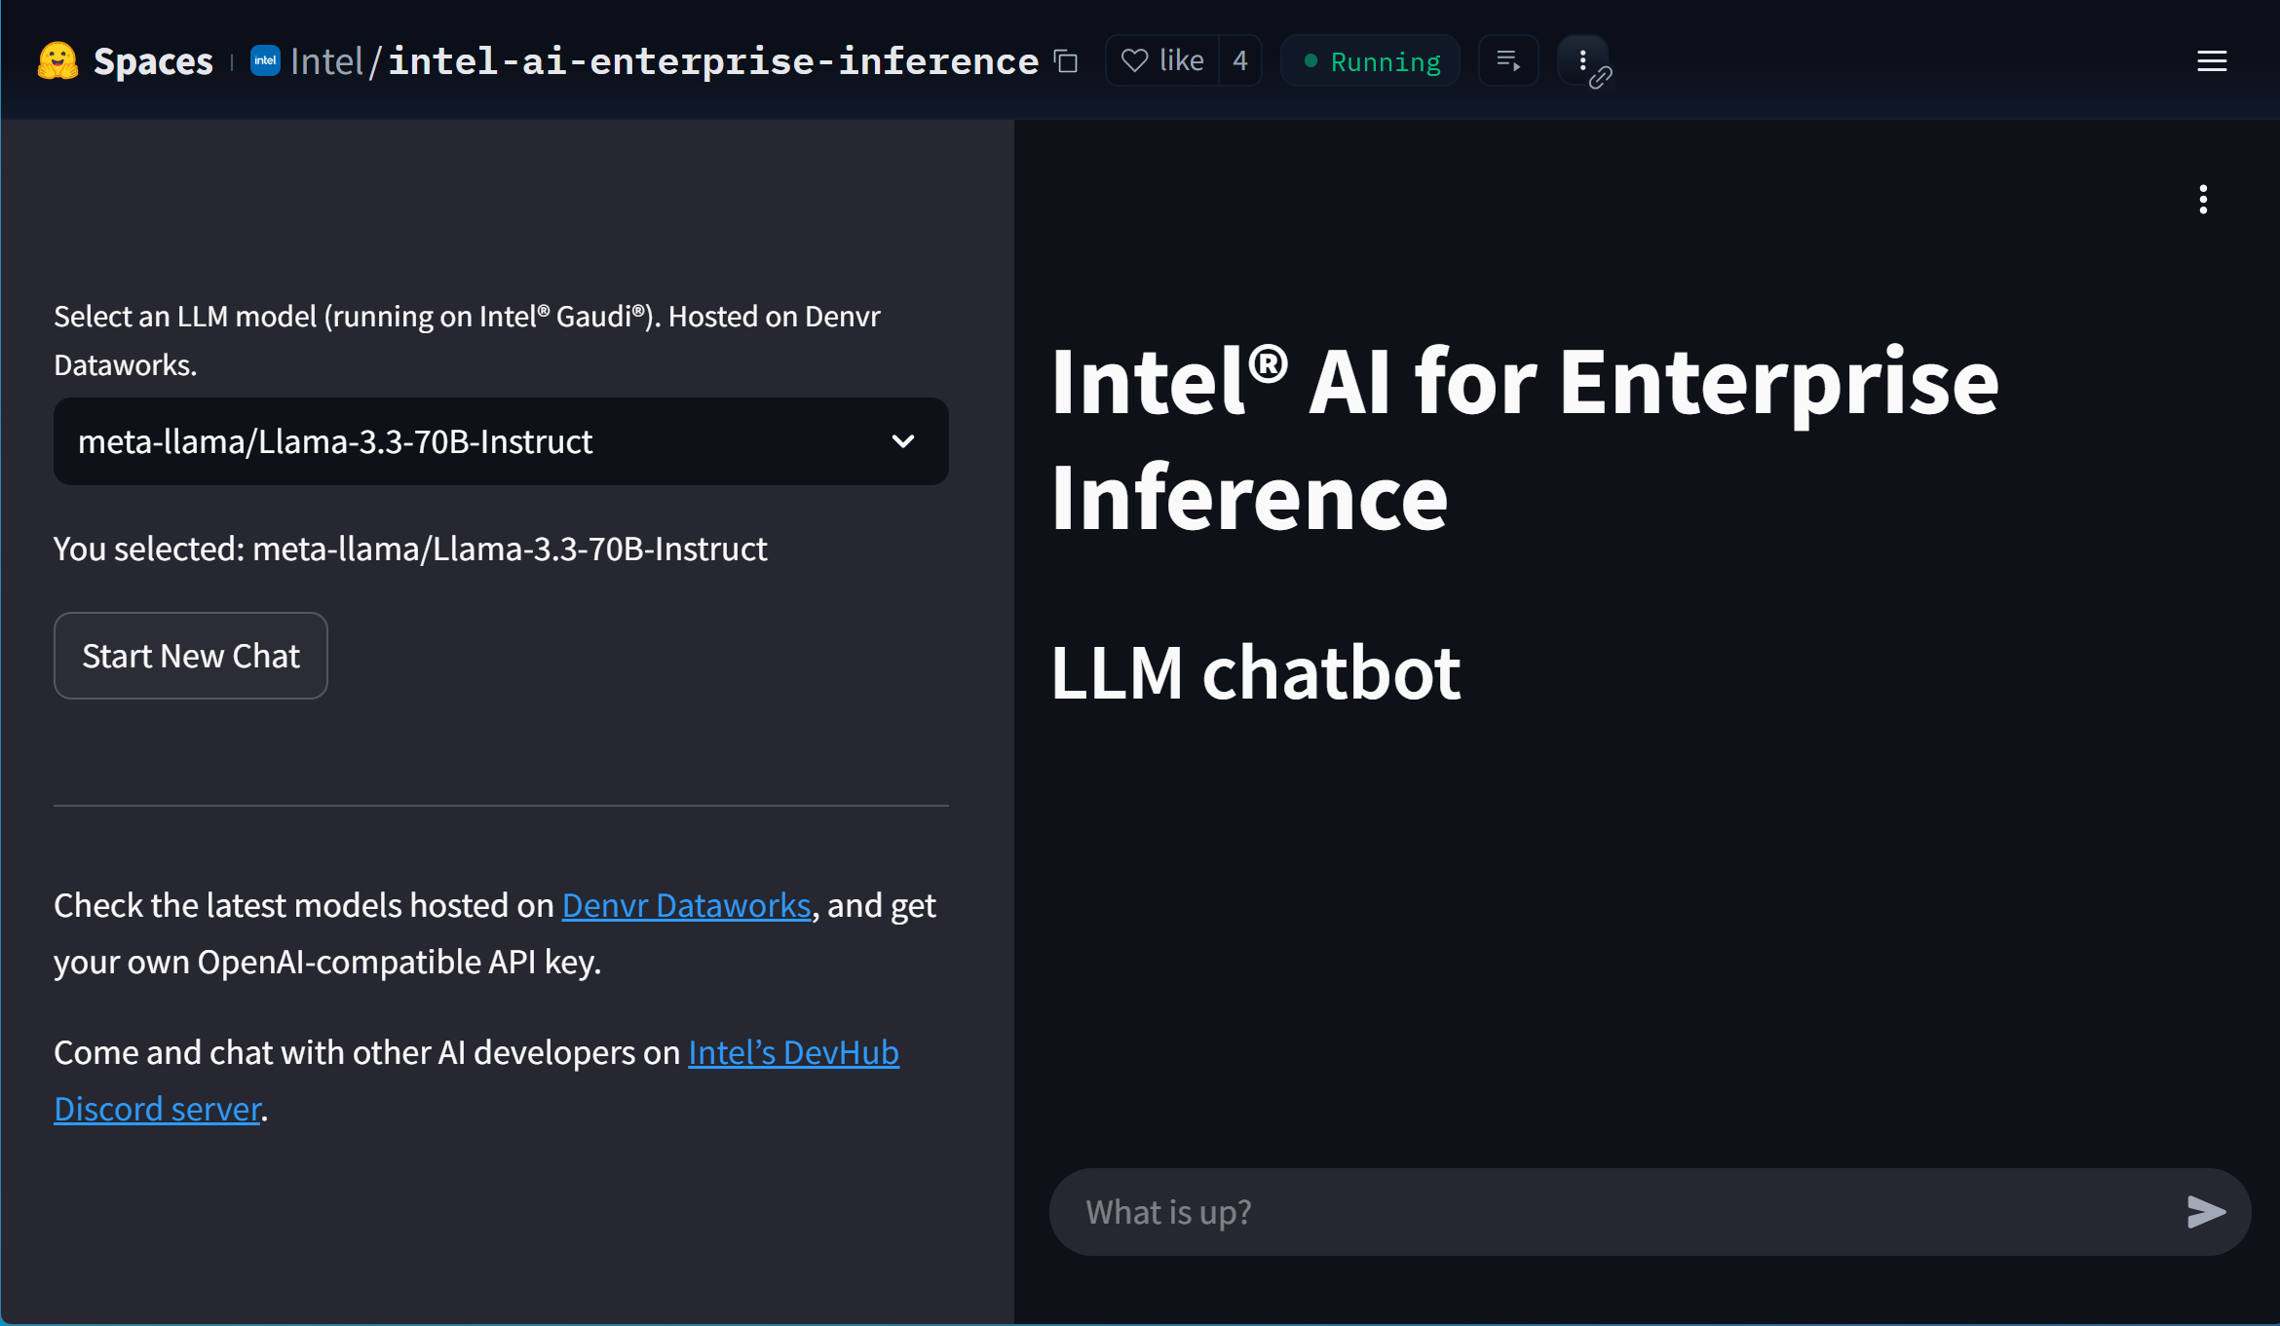Click the Hugging Face emoji logo

pyautogui.click(x=57, y=60)
